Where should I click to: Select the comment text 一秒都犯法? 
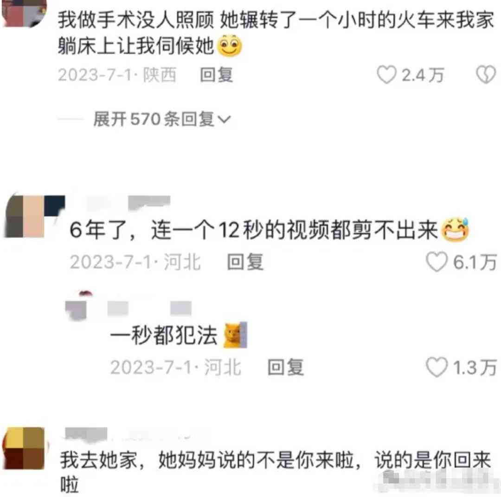(164, 335)
